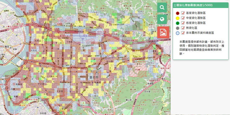Click the 南港區 district label
The width and height of the screenshot is (230, 115).
pos(150,84)
